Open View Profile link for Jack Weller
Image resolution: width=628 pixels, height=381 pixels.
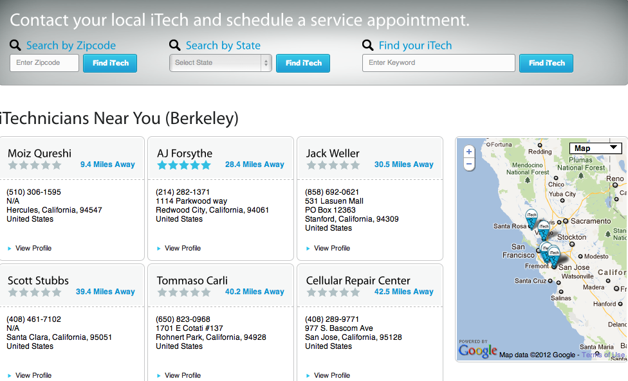tap(331, 248)
